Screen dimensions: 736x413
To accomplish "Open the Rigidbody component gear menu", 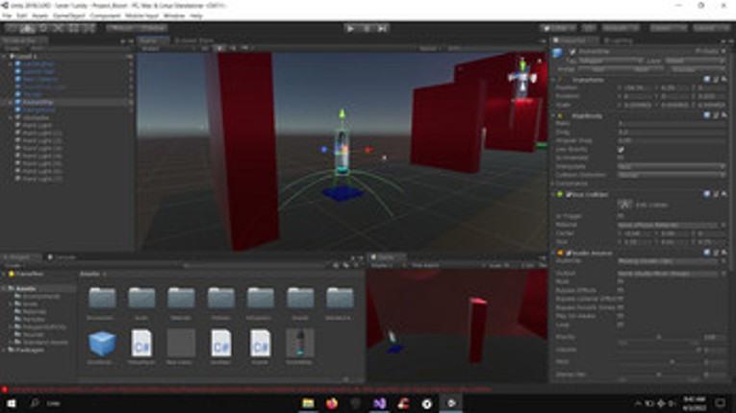I will pos(723,115).
